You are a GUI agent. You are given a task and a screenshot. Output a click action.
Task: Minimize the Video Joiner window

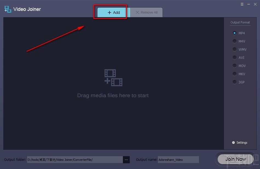(x=249, y=4)
